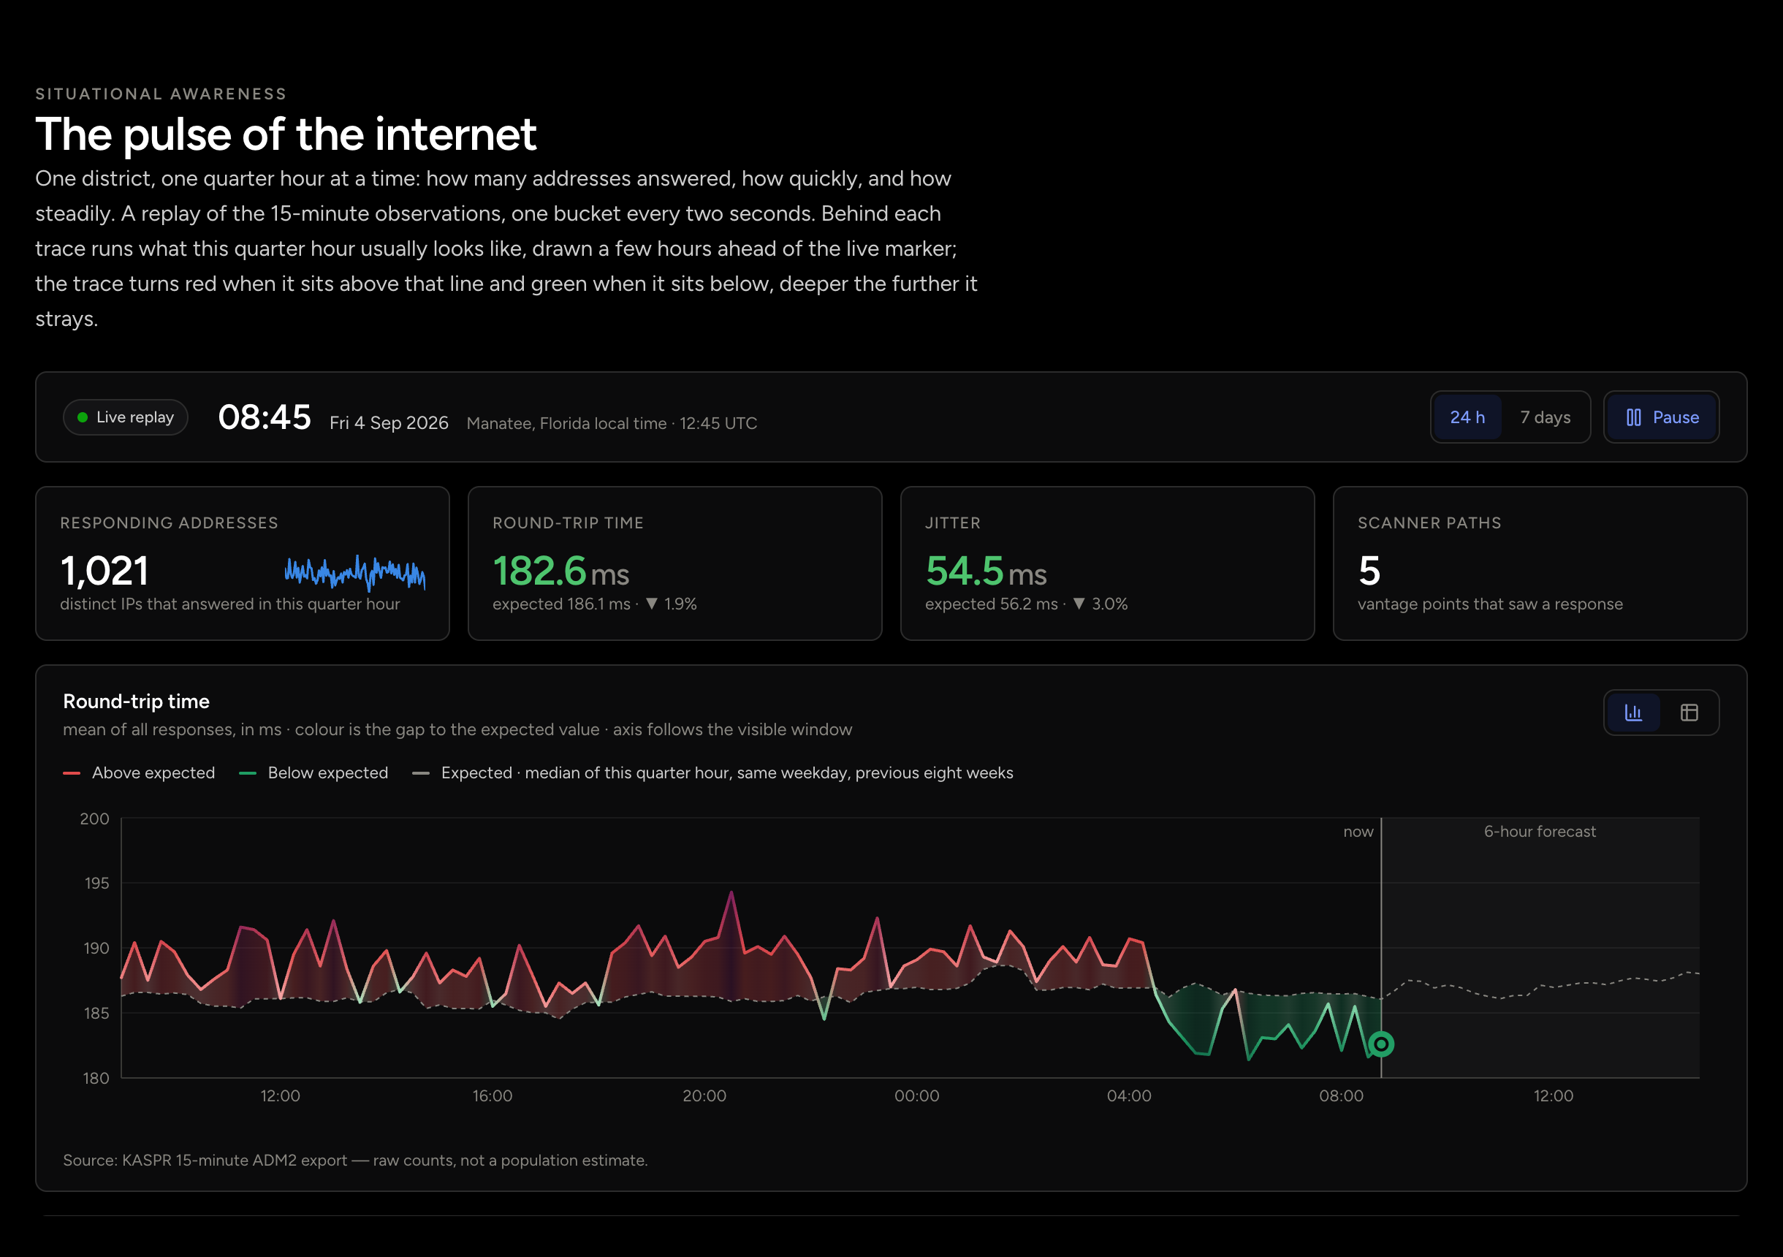Click the 195 y-axis label

click(96, 884)
